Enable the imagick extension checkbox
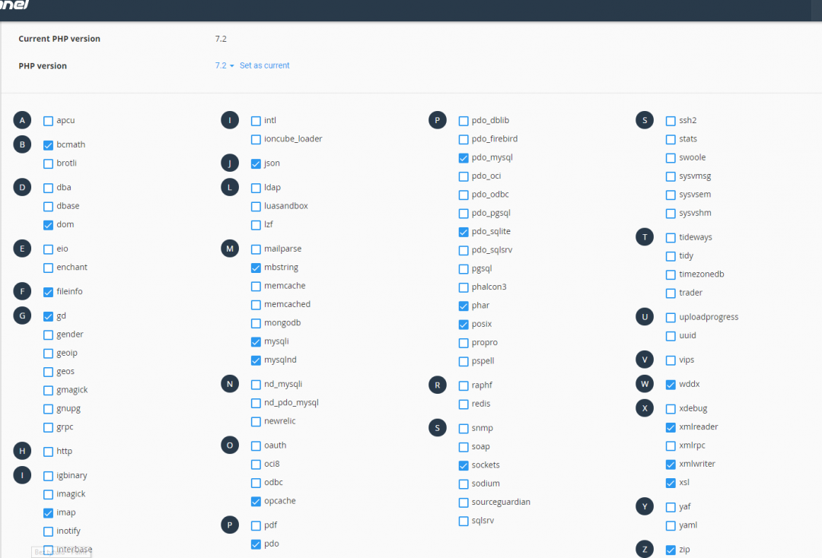Image resolution: width=822 pixels, height=558 pixels. click(49, 495)
